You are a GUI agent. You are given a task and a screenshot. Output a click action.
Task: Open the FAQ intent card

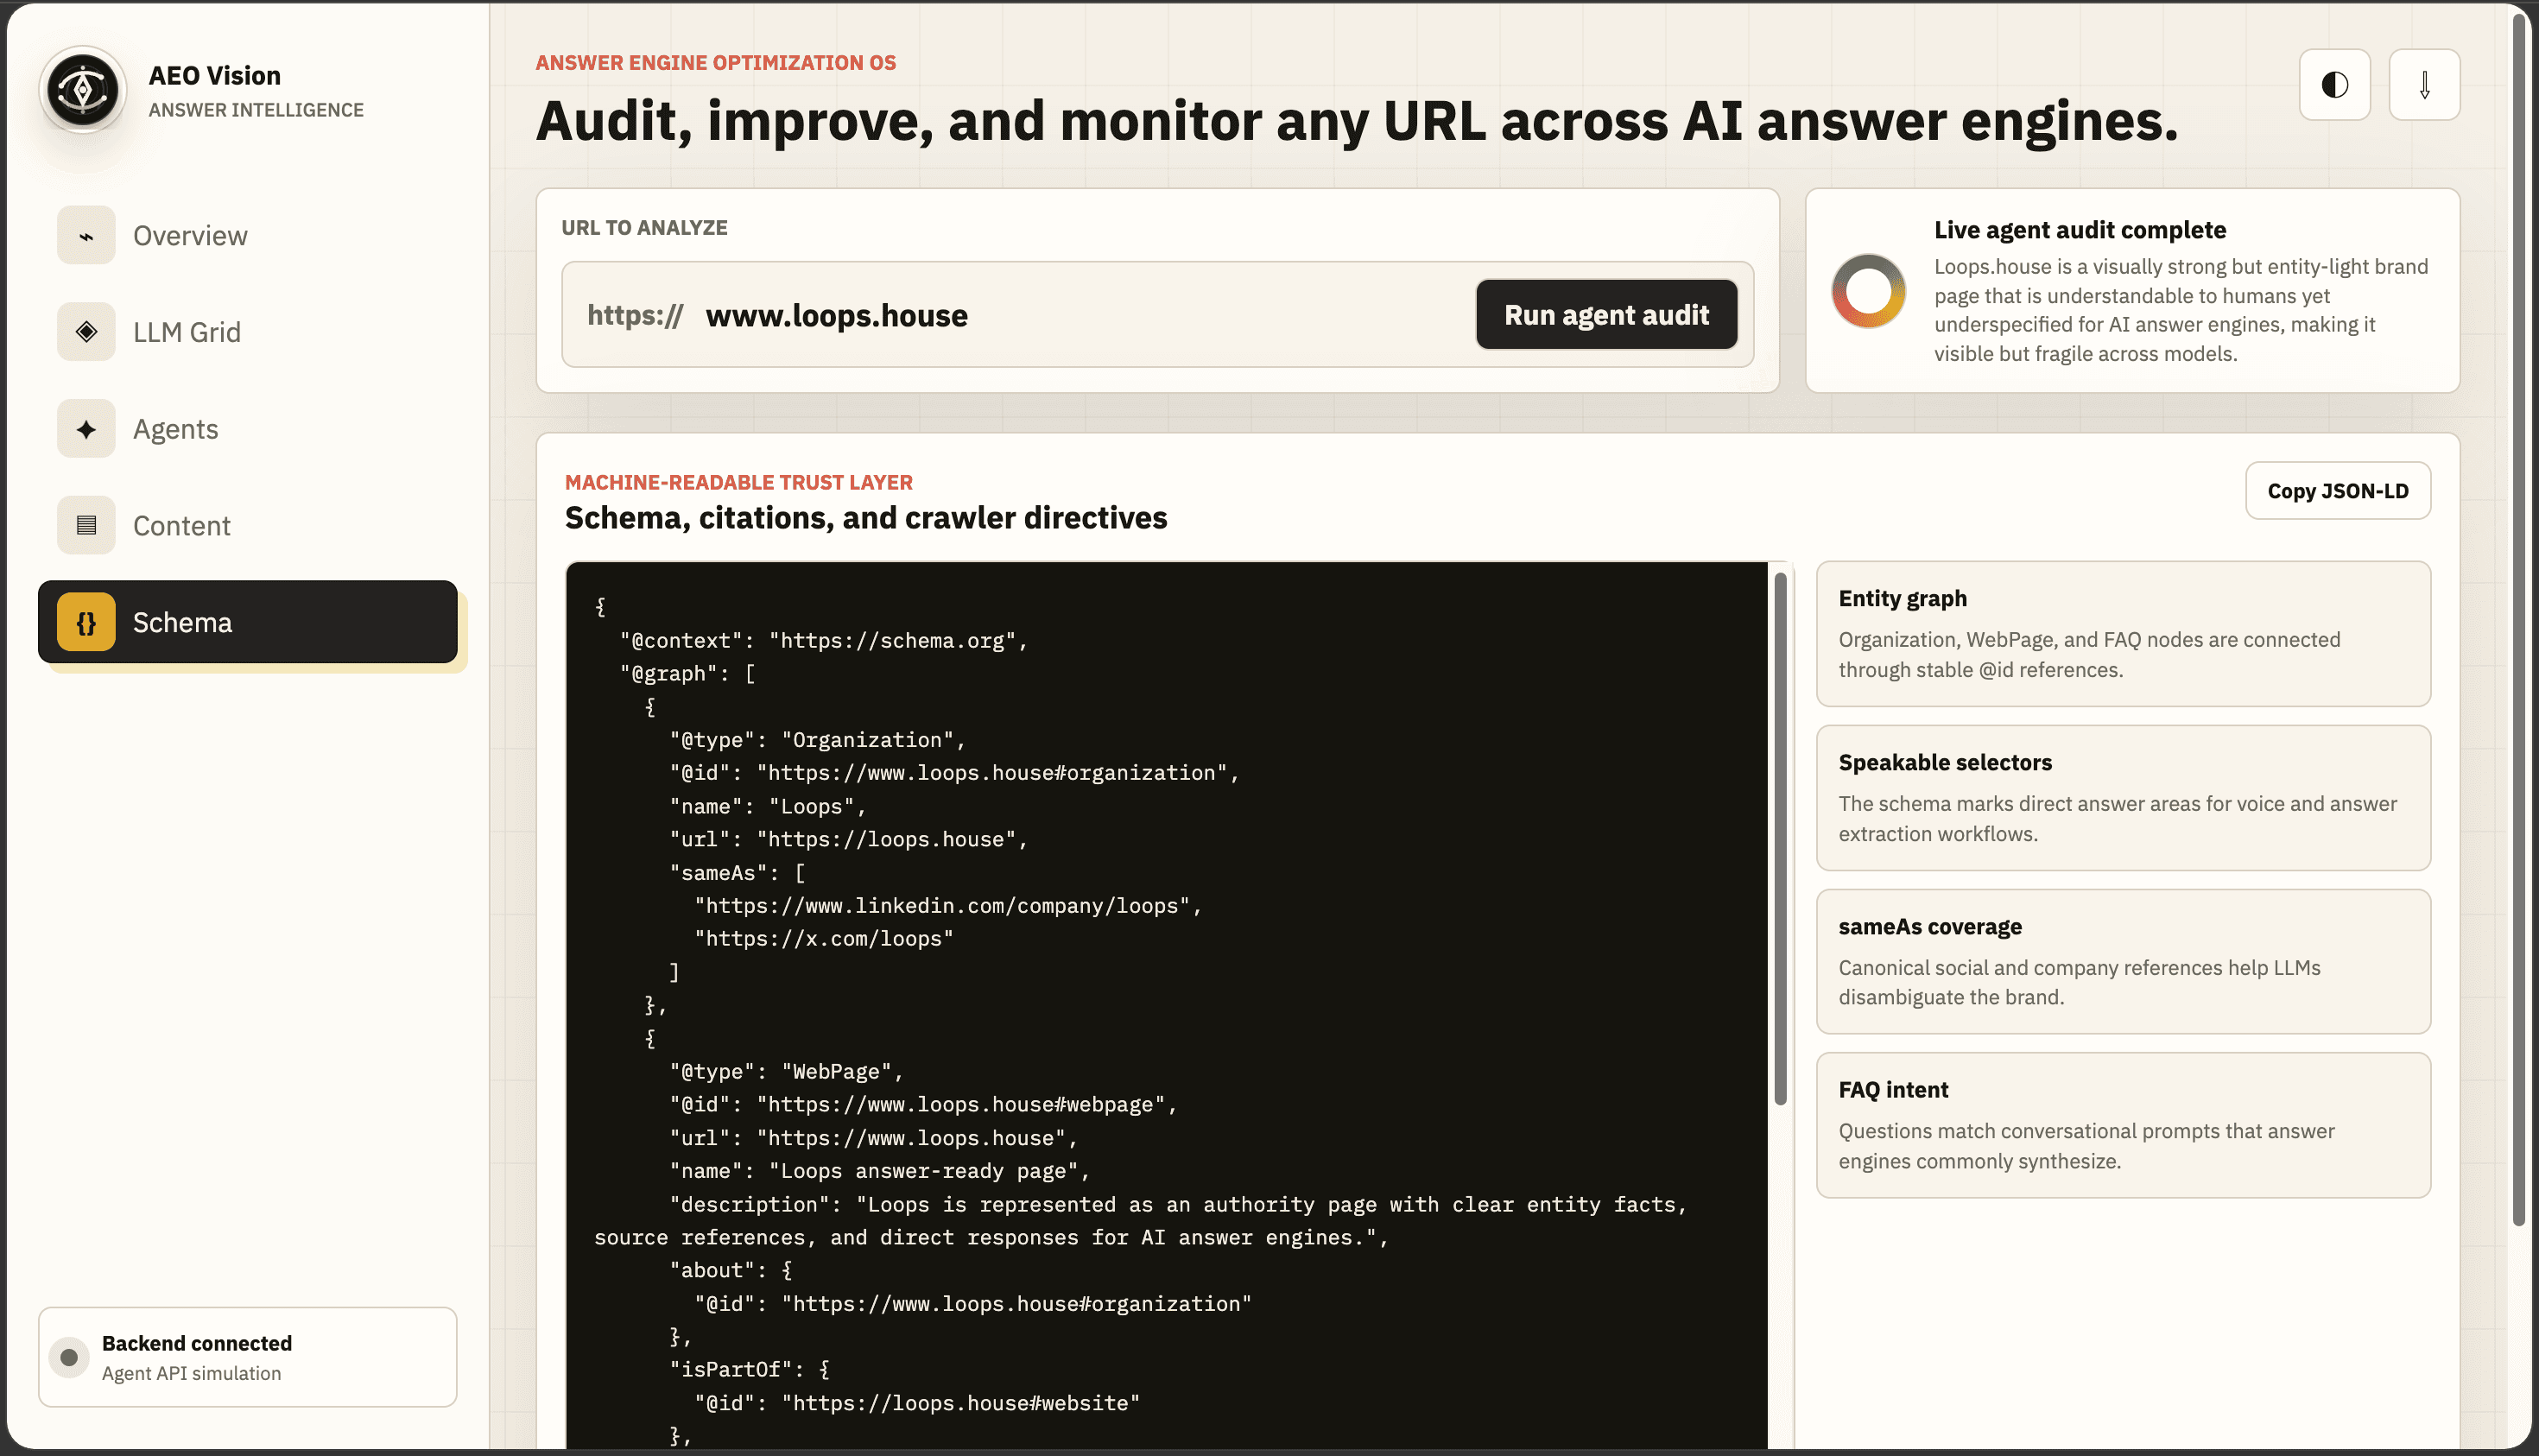pyautogui.click(x=2123, y=1125)
